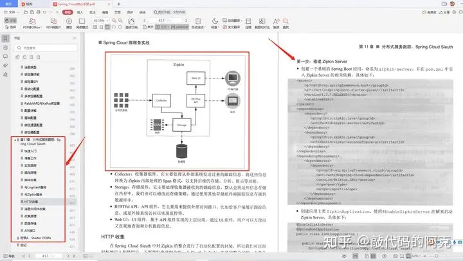Viewport: 463px width, 261px height.
Task: Go to next page in top toolbar
Action: [186, 21]
